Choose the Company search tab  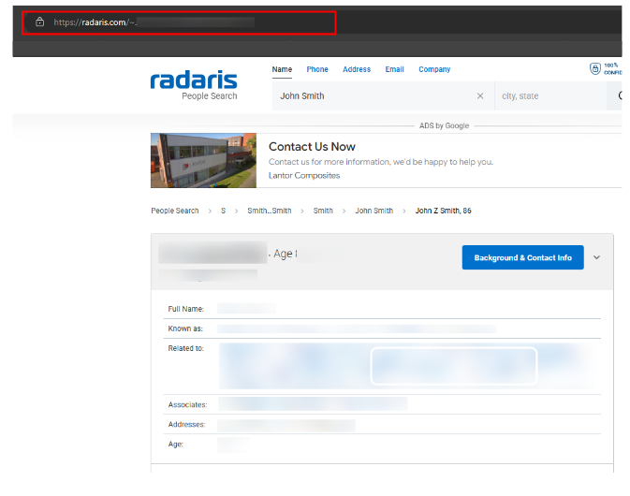click(x=433, y=69)
